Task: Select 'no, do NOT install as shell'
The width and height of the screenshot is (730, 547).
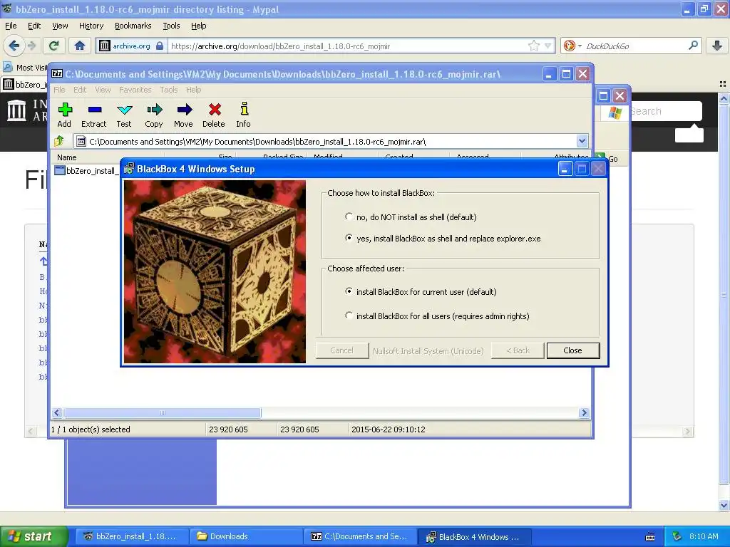Action: [x=349, y=217]
